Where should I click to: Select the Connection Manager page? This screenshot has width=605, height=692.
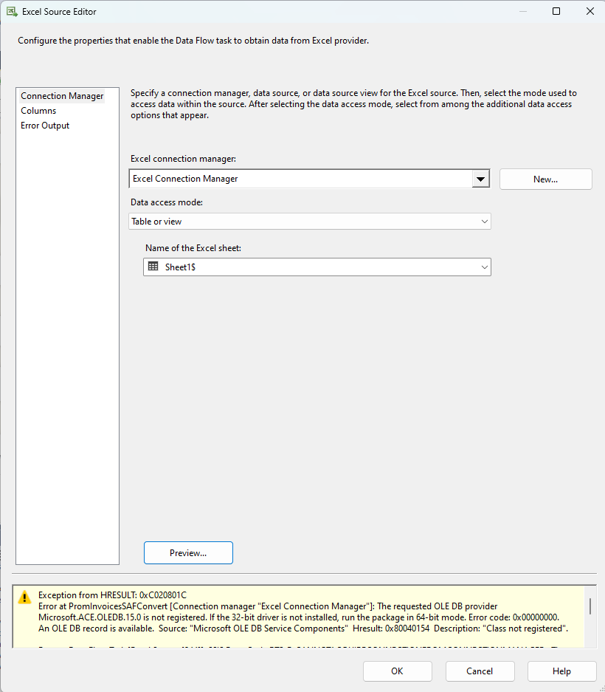coord(62,95)
